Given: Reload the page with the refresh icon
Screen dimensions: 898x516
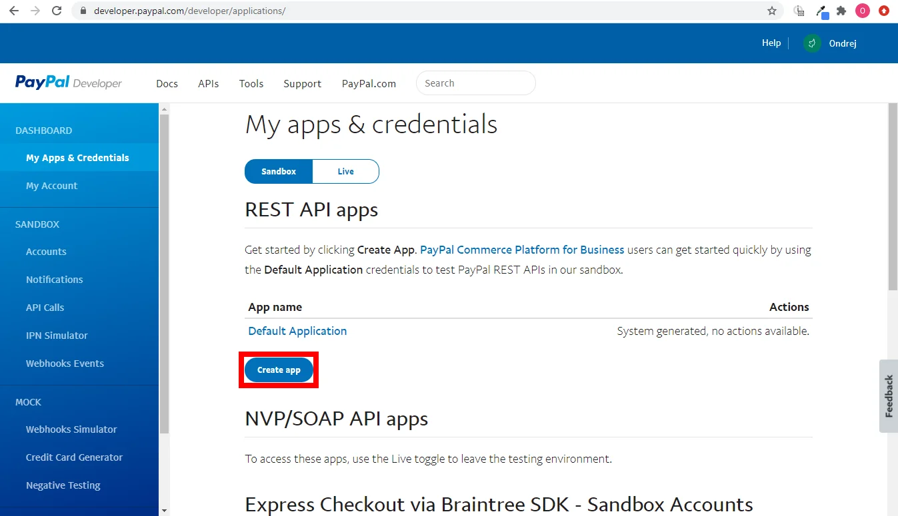Looking at the screenshot, I should coord(57,11).
